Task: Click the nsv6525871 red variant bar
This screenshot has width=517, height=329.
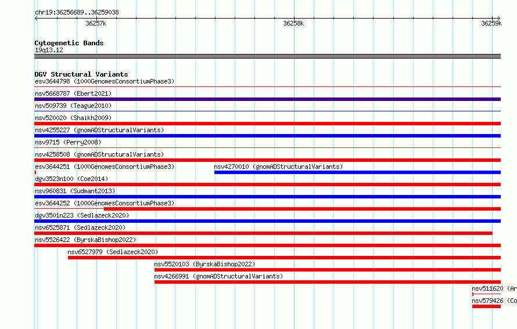Action: (x=264, y=233)
